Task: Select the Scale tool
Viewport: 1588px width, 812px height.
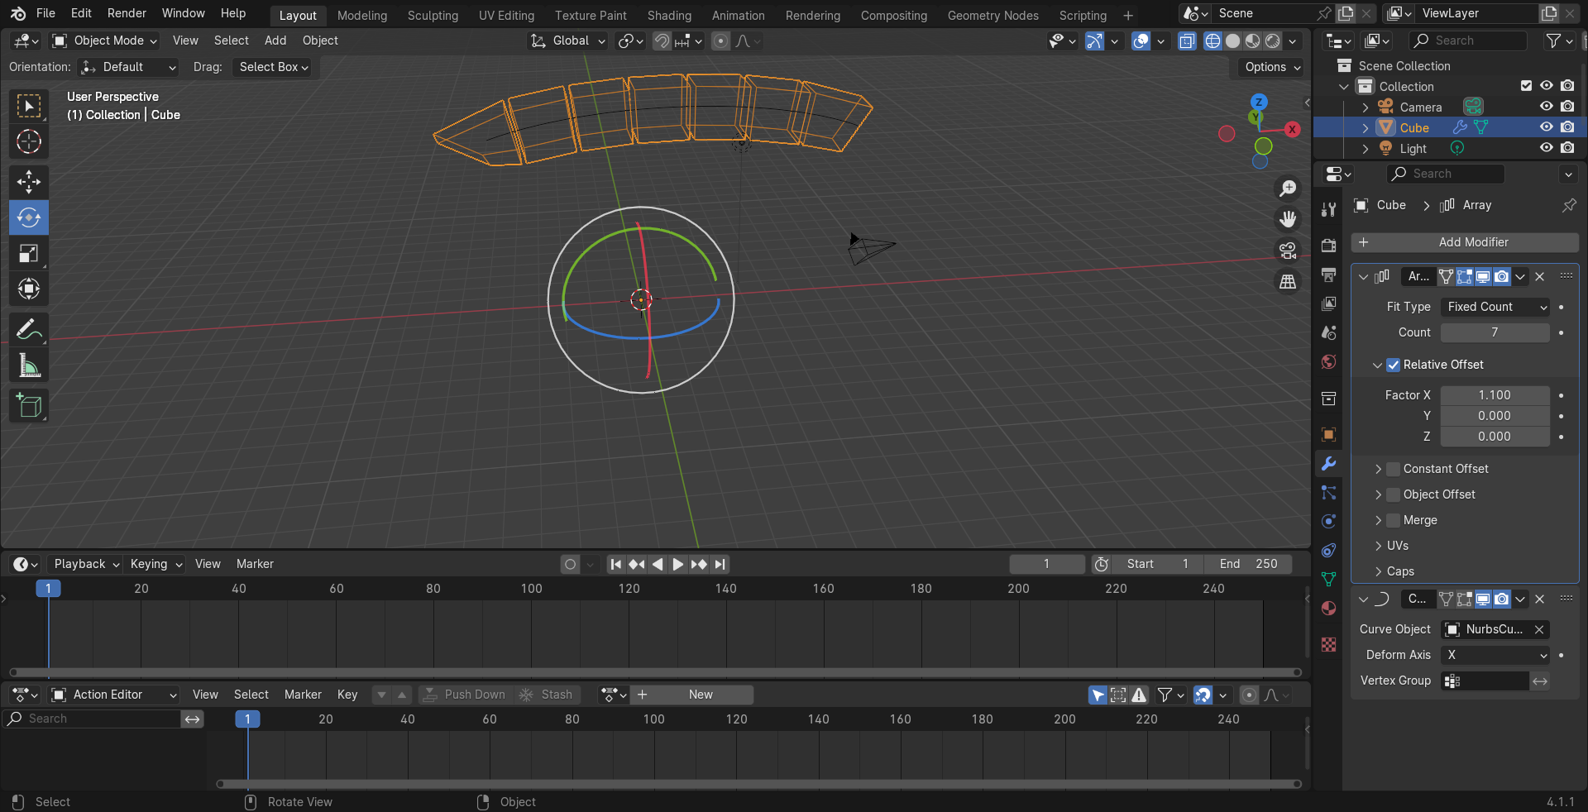Action: (x=29, y=253)
